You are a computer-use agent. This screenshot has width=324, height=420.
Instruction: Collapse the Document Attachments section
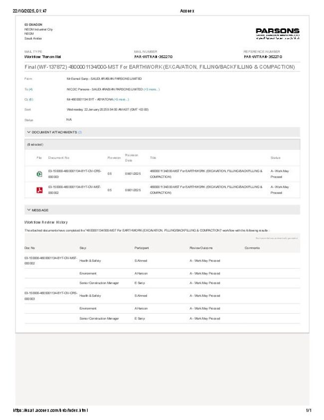click(x=29, y=132)
